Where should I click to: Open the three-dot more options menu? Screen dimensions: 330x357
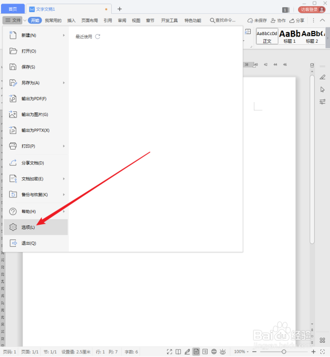[x=313, y=20]
